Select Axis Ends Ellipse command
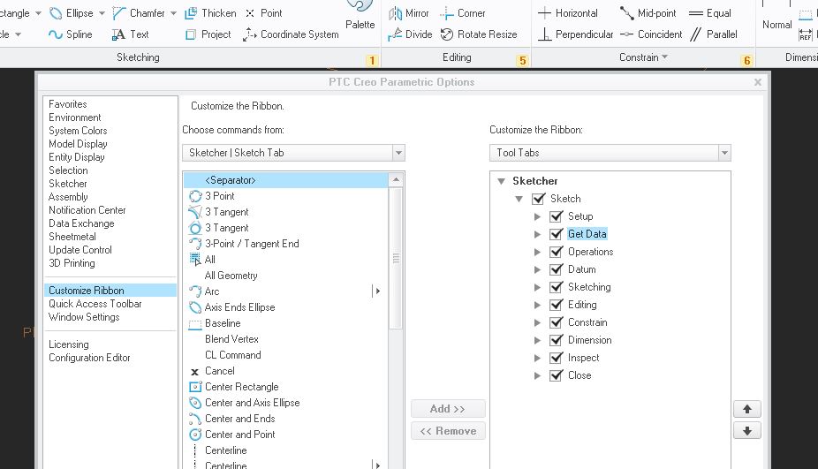818x469 pixels. (x=286, y=307)
